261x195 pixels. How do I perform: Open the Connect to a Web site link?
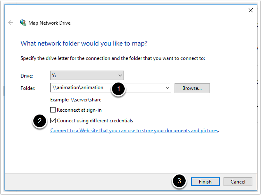(134, 131)
